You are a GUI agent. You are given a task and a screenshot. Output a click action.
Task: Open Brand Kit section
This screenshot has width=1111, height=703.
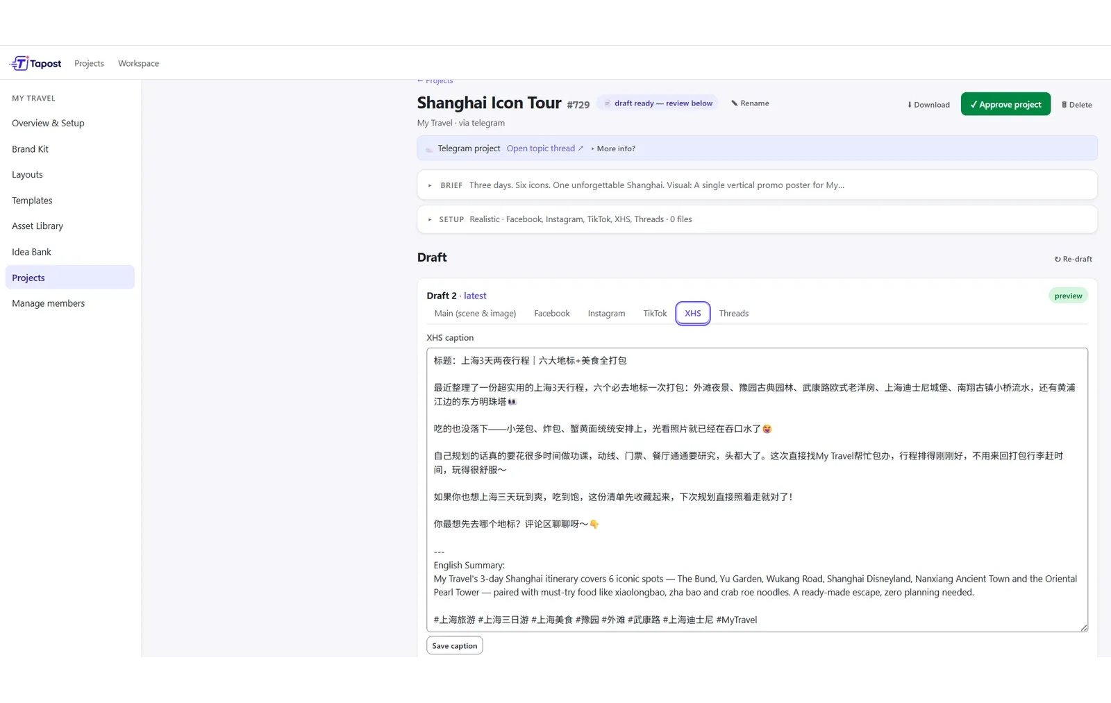point(69,149)
